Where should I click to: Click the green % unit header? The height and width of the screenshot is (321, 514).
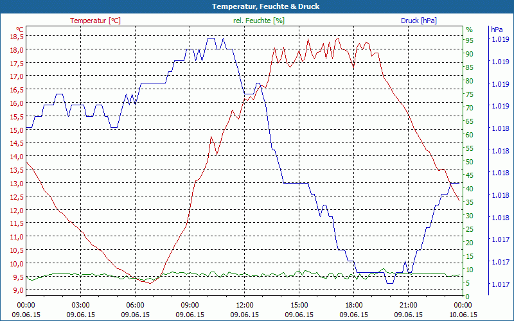click(x=469, y=30)
